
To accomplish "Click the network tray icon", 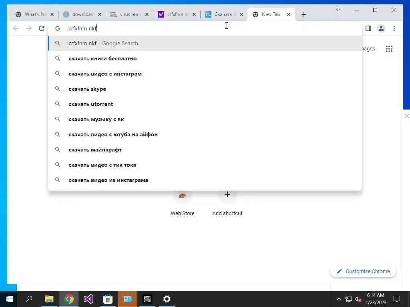I will click(349, 299).
